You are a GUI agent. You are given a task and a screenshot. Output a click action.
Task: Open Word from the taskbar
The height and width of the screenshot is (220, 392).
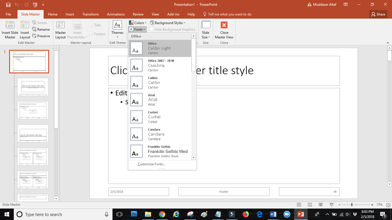[273, 214]
